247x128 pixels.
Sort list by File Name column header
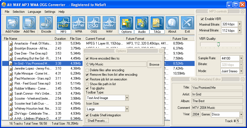[x=27, y=38]
